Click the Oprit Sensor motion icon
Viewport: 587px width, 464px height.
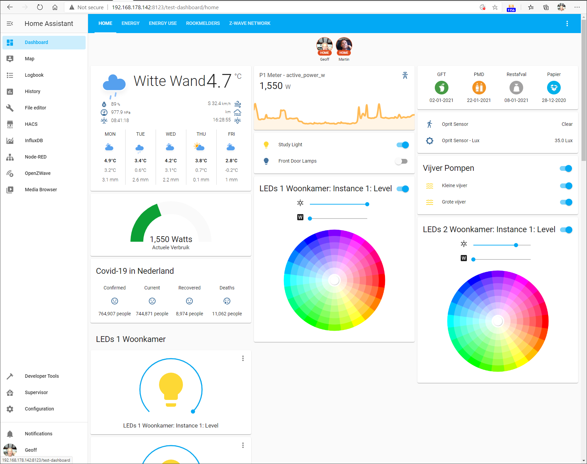430,124
